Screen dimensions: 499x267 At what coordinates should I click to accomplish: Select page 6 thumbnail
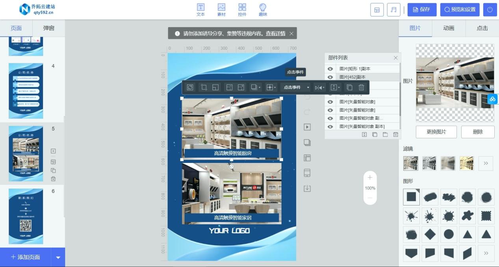pyautogui.click(x=26, y=216)
